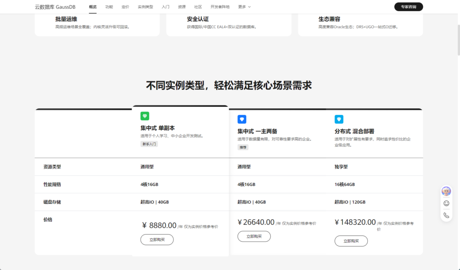This screenshot has width=460, height=270.
Task: Click the 安全认证 card title
Action: (x=198, y=19)
